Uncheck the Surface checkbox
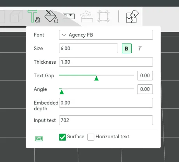 pyautogui.click(x=63, y=137)
